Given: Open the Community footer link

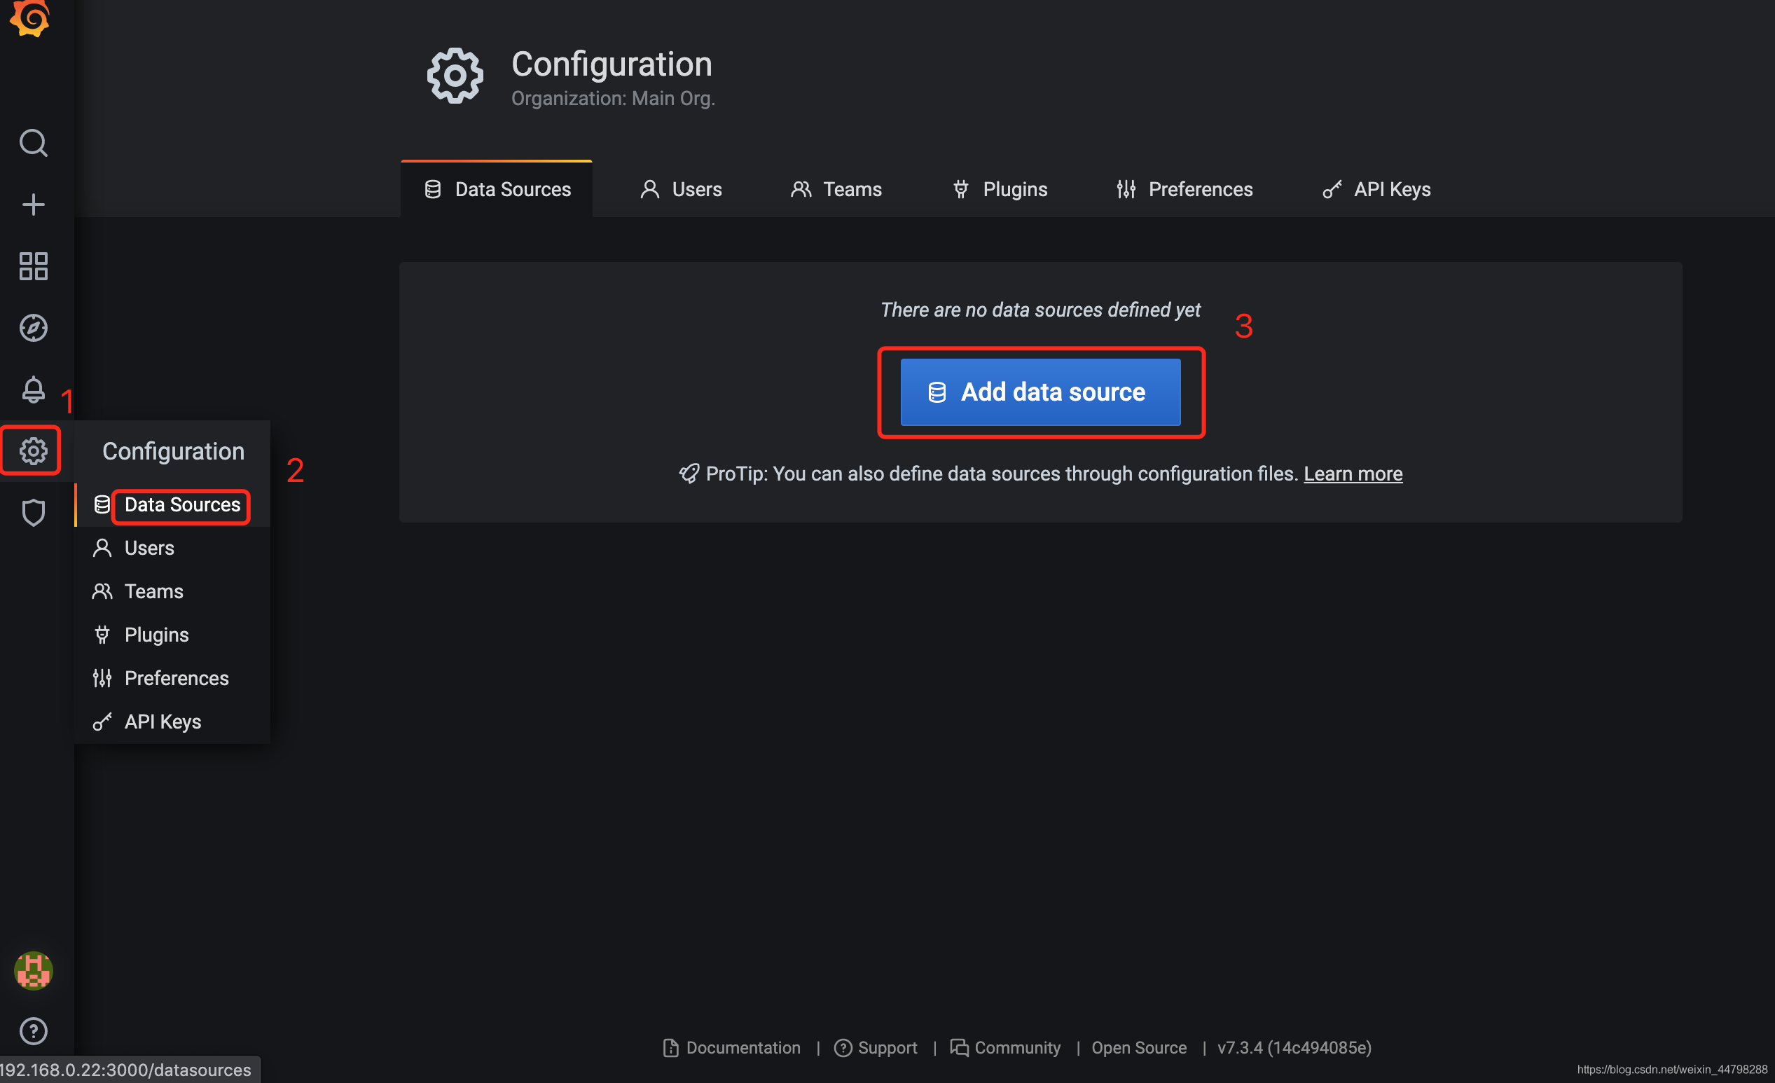Looking at the screenshot, I should click(1006, 1048).
